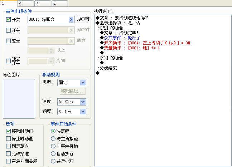Screen dimensions: 232x167
Task: Enable the 独立开关 condition checkbox
Action: 8,61
